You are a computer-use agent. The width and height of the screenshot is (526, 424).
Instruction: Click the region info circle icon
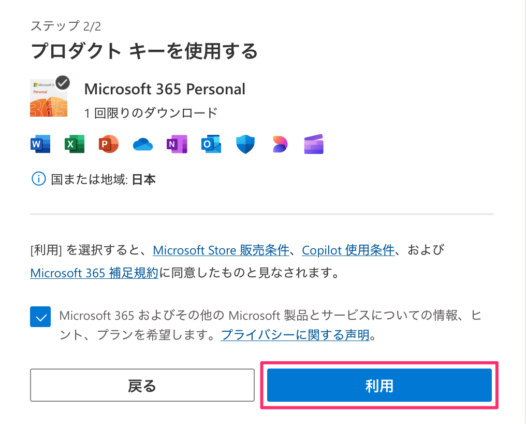point(39,179)
